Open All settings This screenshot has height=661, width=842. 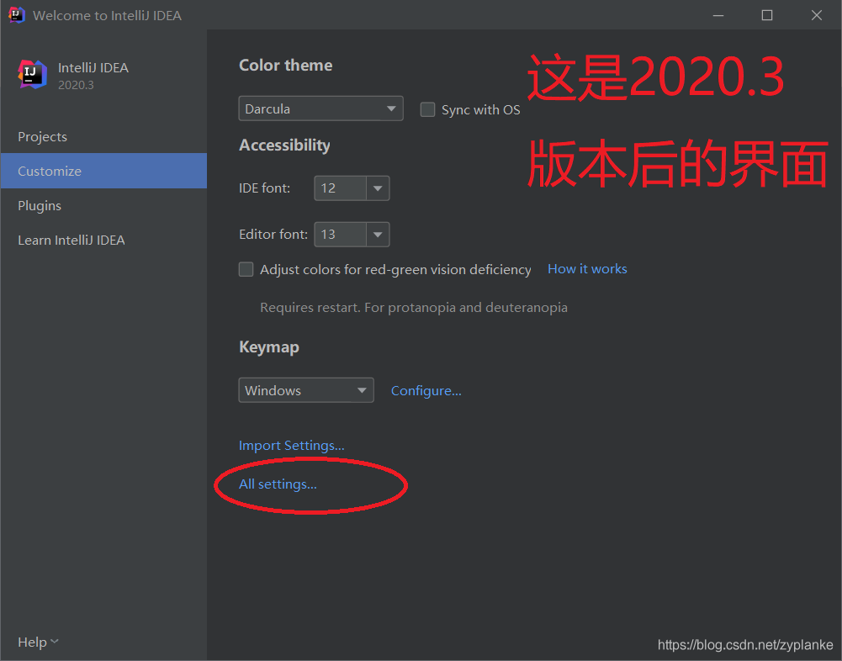[x=277, y=484]
